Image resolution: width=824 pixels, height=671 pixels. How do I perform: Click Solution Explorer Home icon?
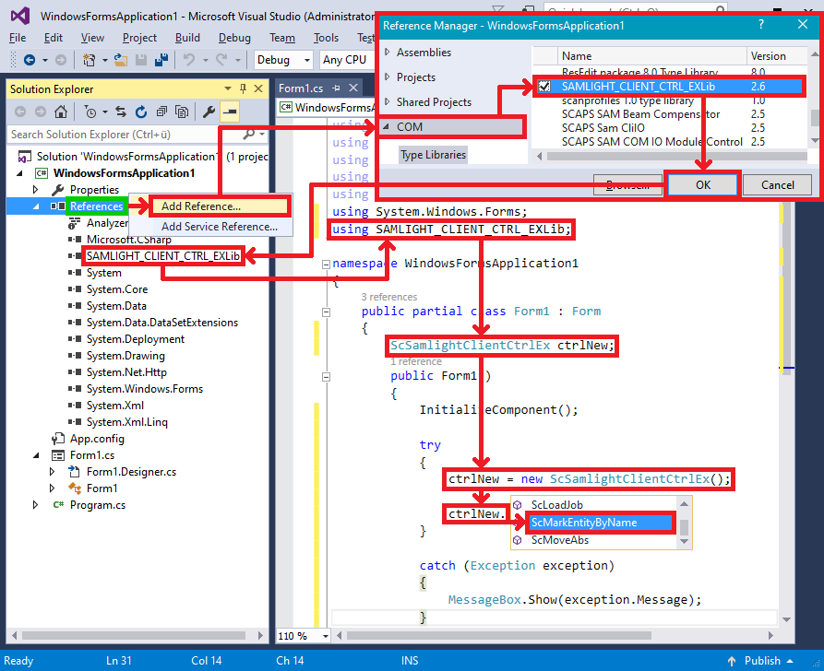[61, 112]
